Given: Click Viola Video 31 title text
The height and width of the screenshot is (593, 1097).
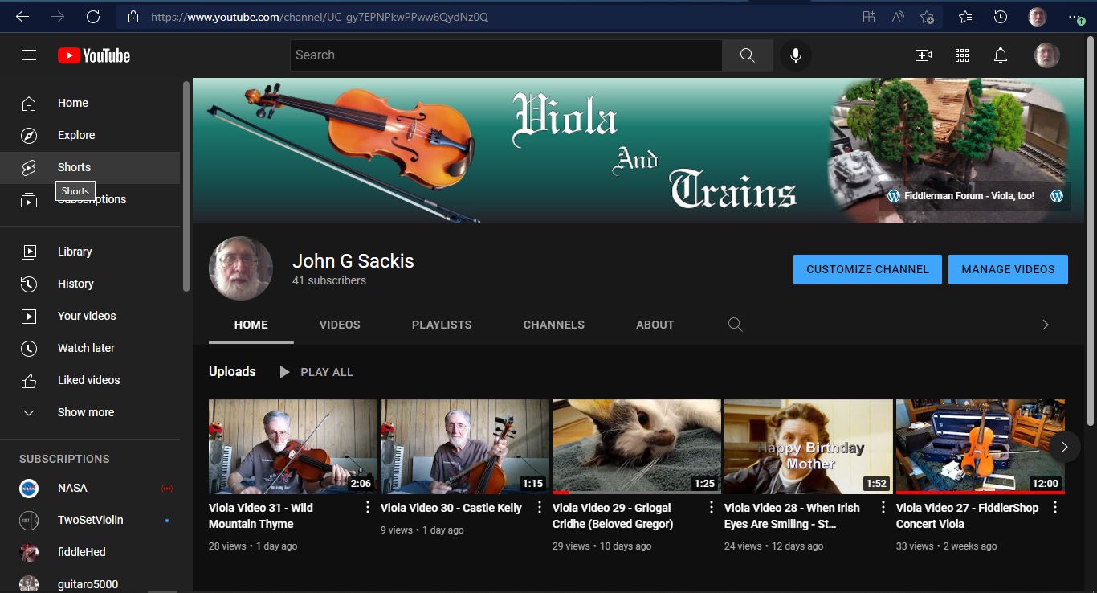Looking at the screenshot, I should tap(261, 516).
